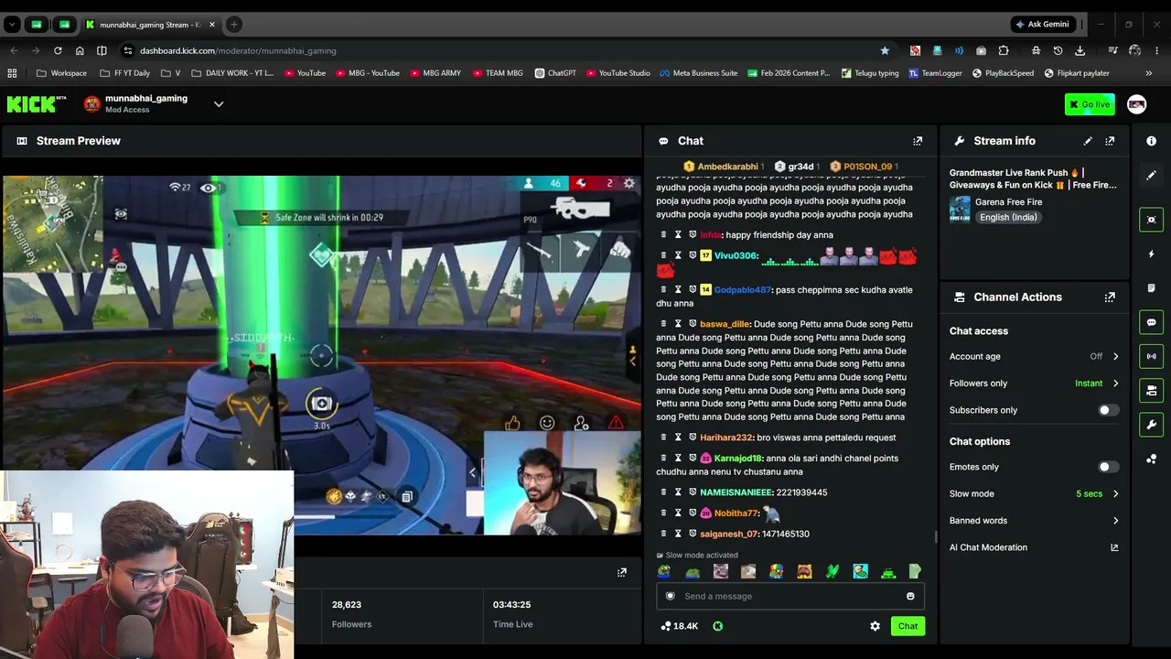Expand the channel switcher dropdown next to munnabhai_gaming

click(219, 104)
